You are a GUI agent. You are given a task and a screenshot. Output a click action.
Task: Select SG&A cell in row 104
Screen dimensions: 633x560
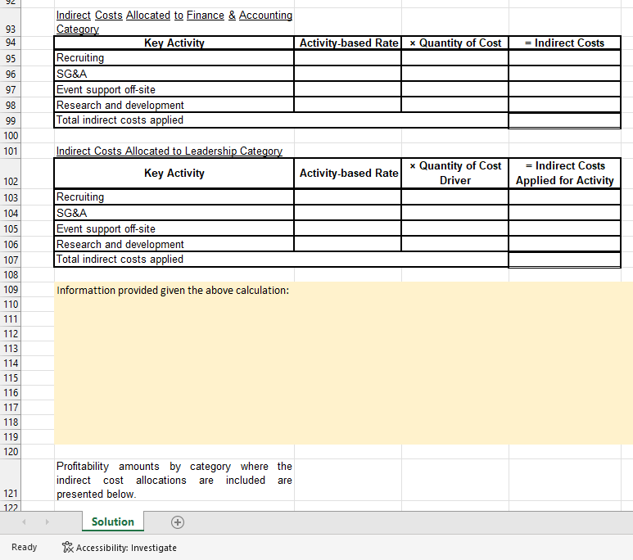(x=174, y=213)
